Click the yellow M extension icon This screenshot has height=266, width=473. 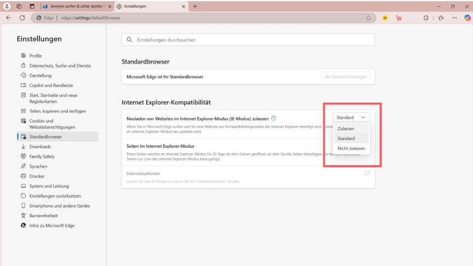pos(385,18)
